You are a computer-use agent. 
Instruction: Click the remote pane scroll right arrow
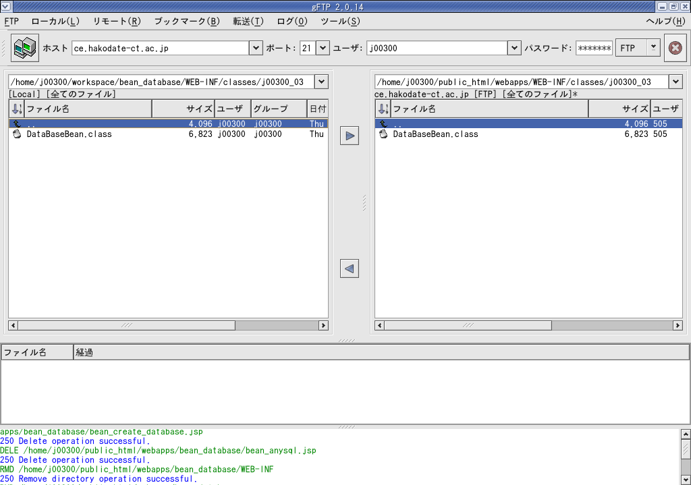point(678,326)
